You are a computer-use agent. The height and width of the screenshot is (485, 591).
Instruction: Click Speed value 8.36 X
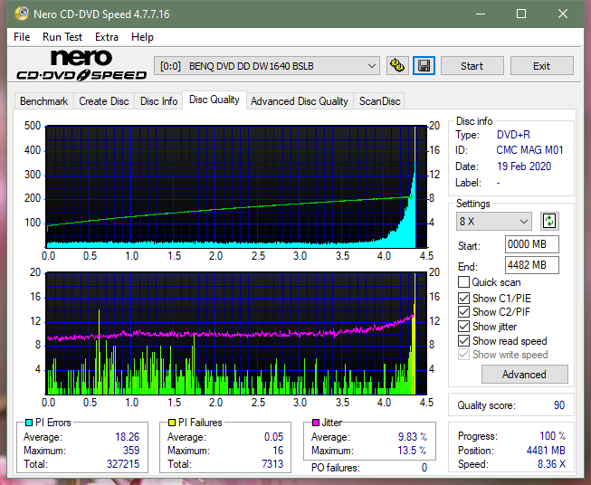[x=551, y=464]
